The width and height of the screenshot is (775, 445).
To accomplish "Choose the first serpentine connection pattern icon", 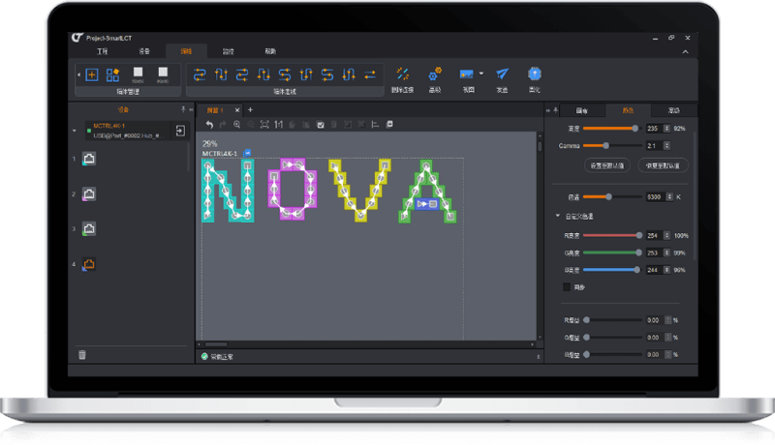I will pos(200,74).
